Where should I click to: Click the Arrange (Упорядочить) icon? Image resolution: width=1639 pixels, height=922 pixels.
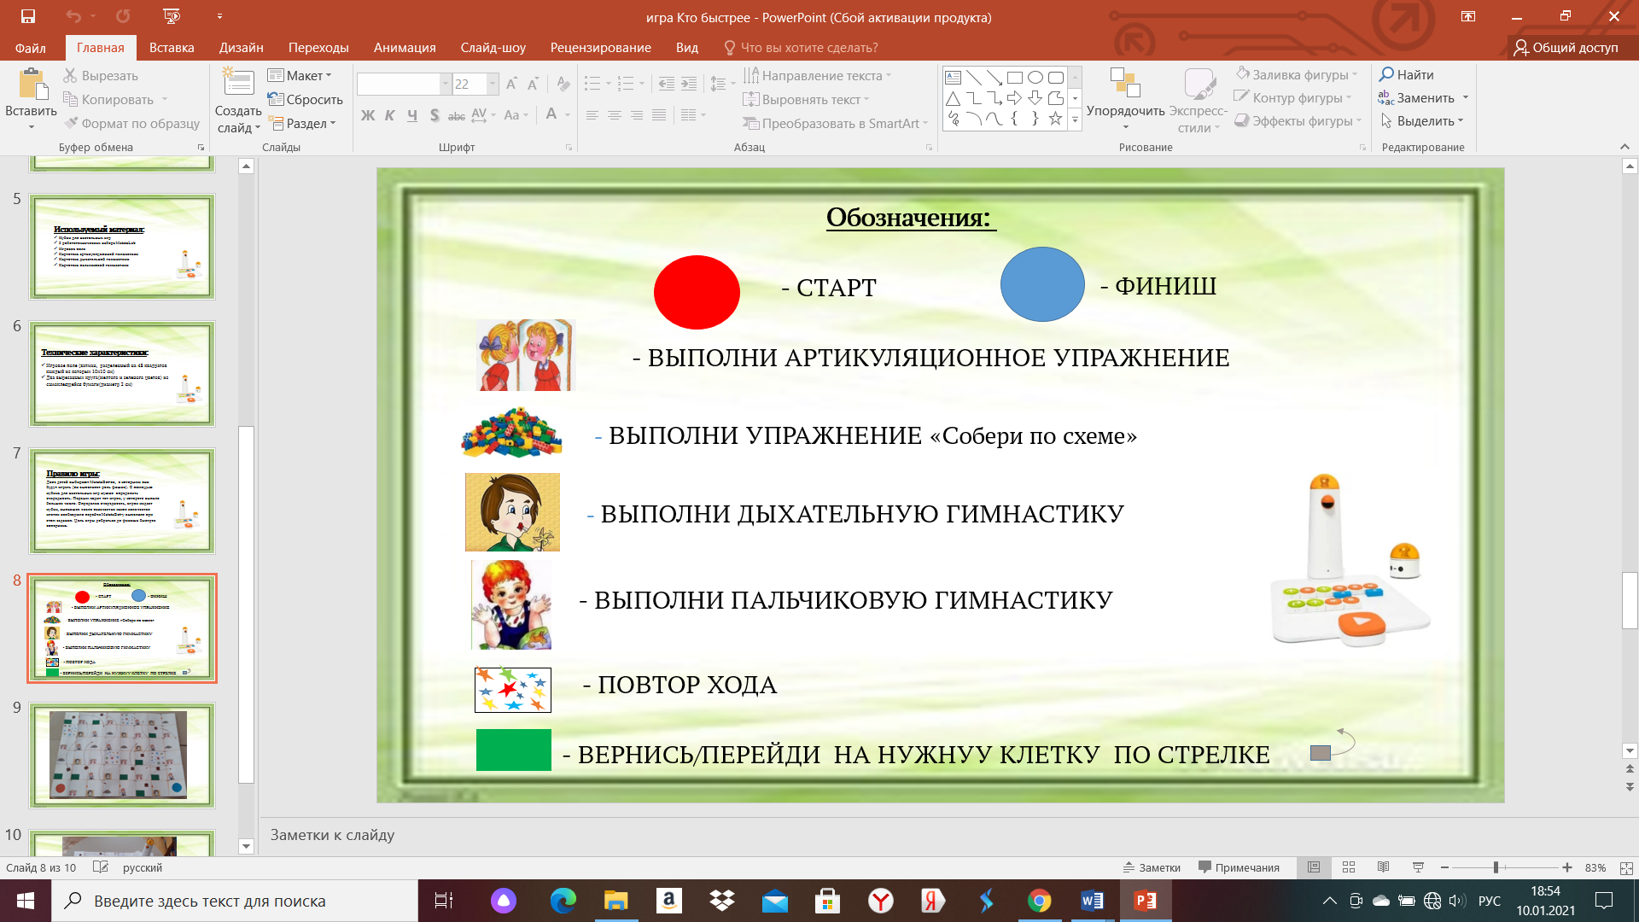[1124, 84]
